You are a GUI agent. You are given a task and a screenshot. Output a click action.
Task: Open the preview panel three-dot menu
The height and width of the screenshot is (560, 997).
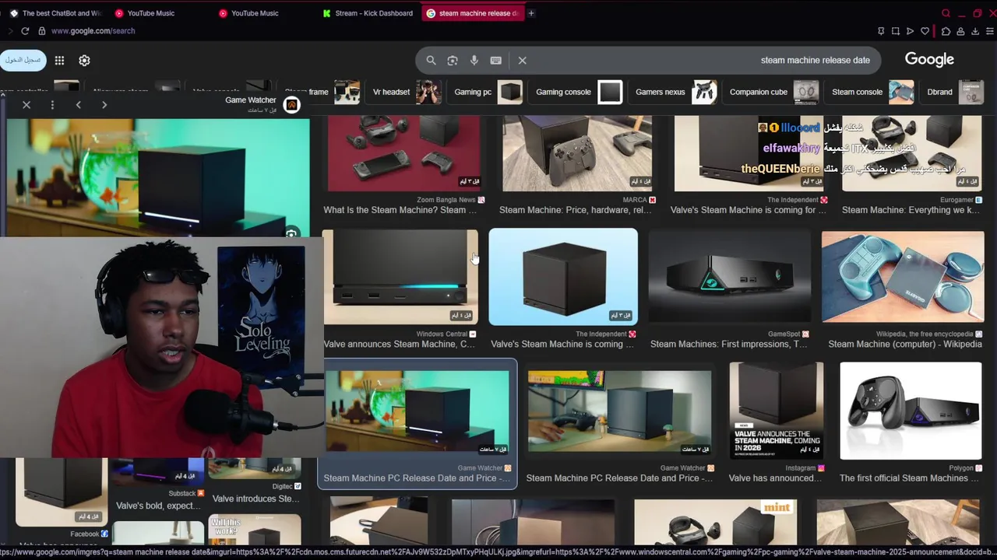pos(52,105)
